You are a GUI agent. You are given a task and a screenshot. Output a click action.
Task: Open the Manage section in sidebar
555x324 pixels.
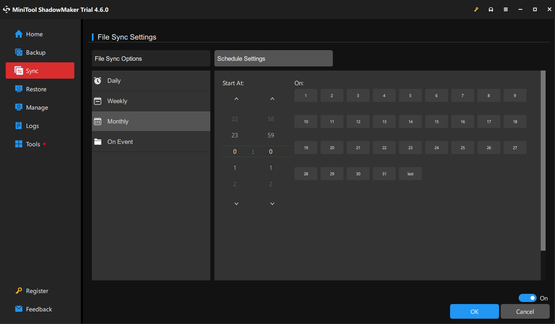point(37,108)
